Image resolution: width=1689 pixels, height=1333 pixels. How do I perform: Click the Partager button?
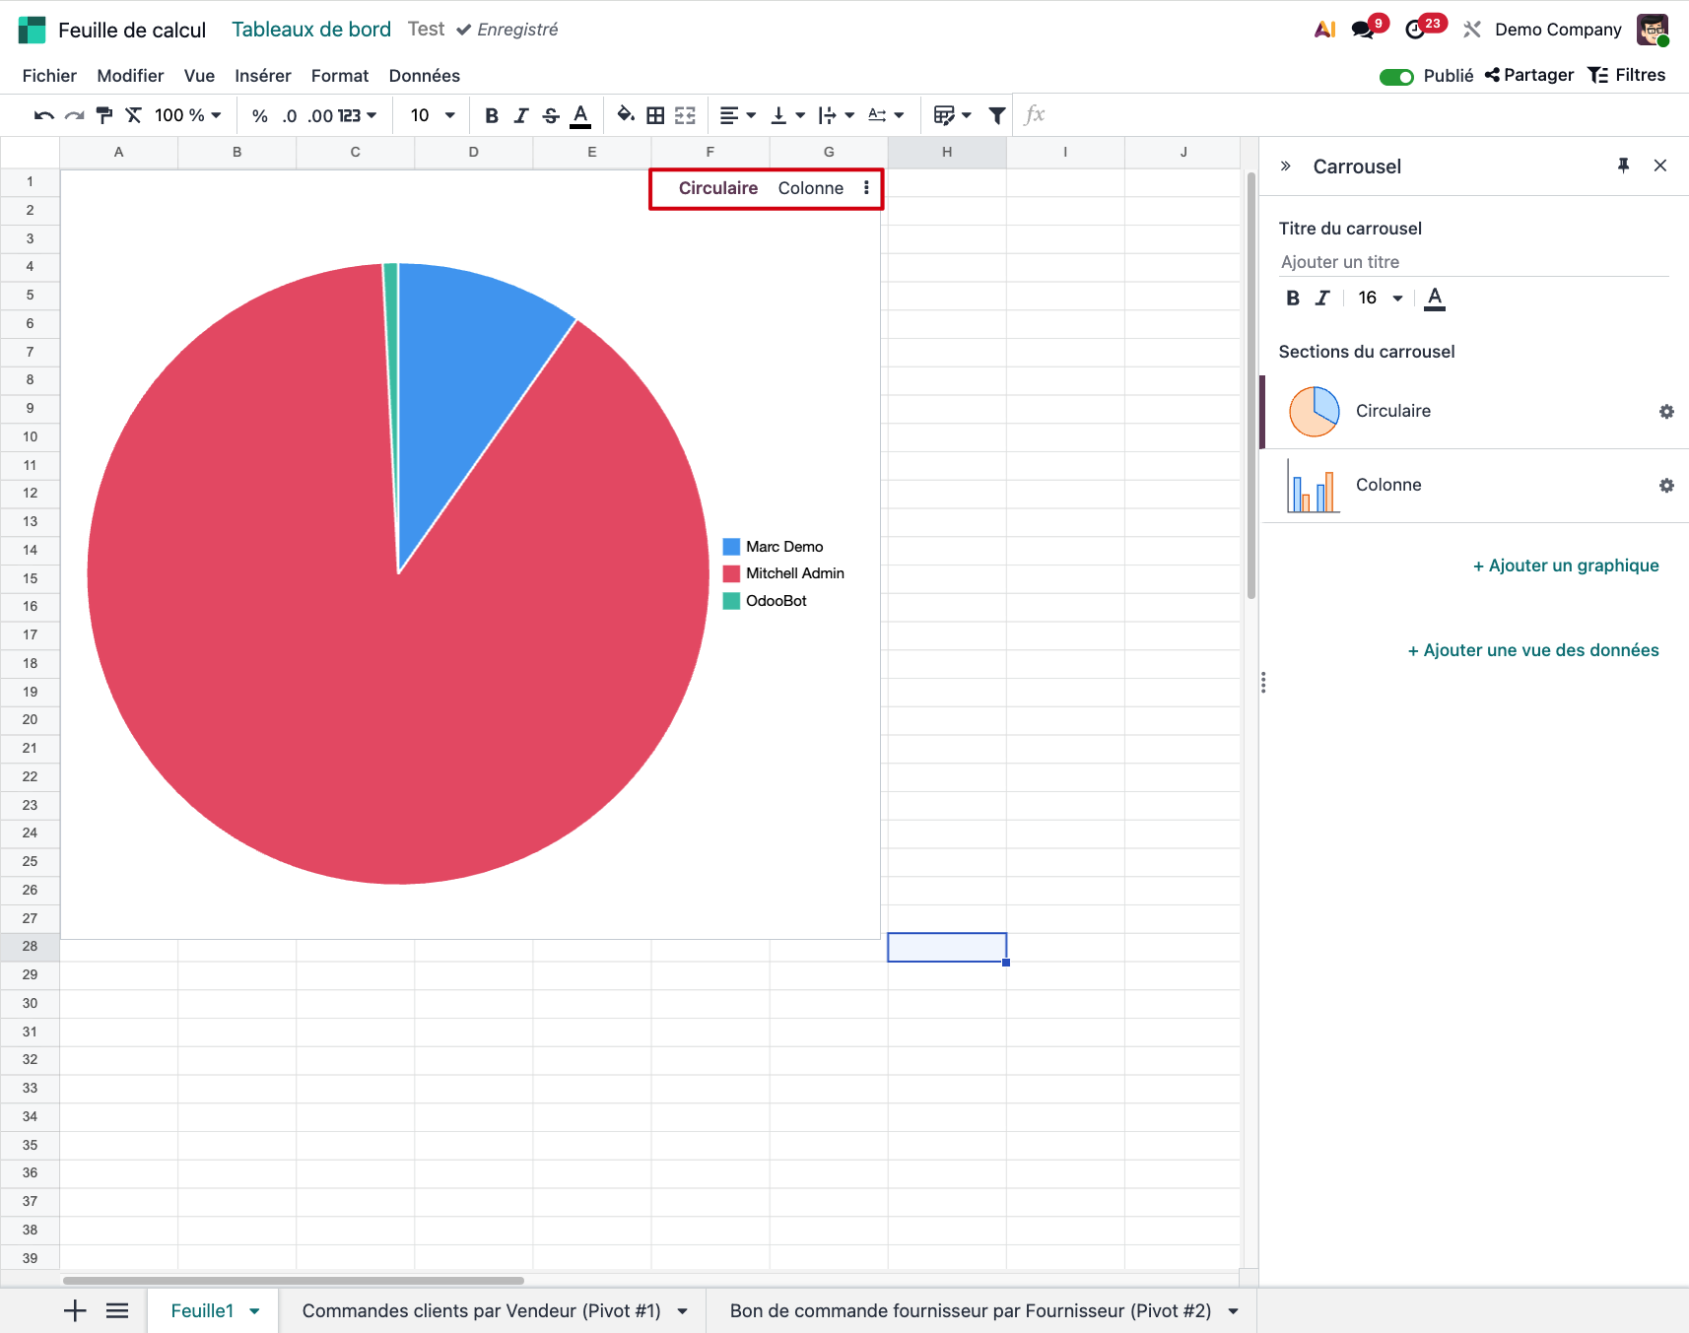coord(1528,76)
